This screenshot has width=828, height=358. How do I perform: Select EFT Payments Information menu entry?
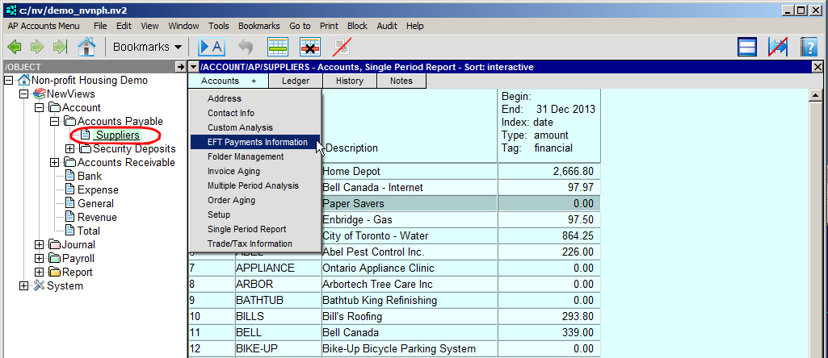(x=257, y=142)
